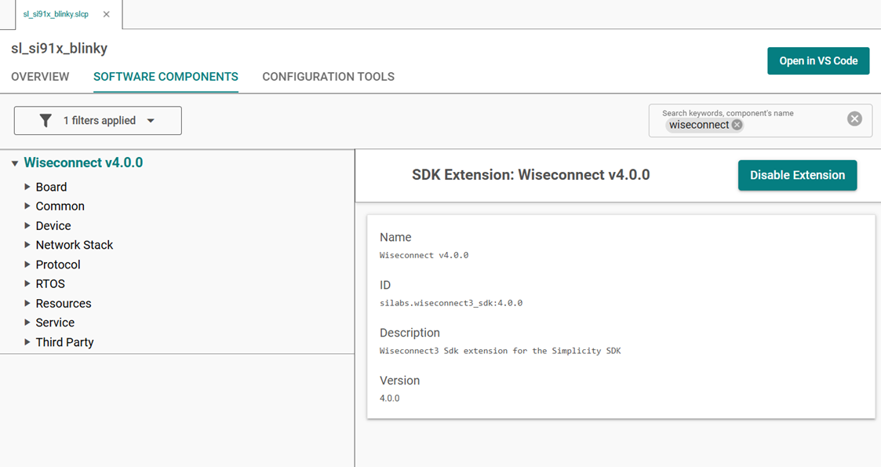Expand the Board category
The width and height of the screenshot is (881, 467).
coord(52,187)
